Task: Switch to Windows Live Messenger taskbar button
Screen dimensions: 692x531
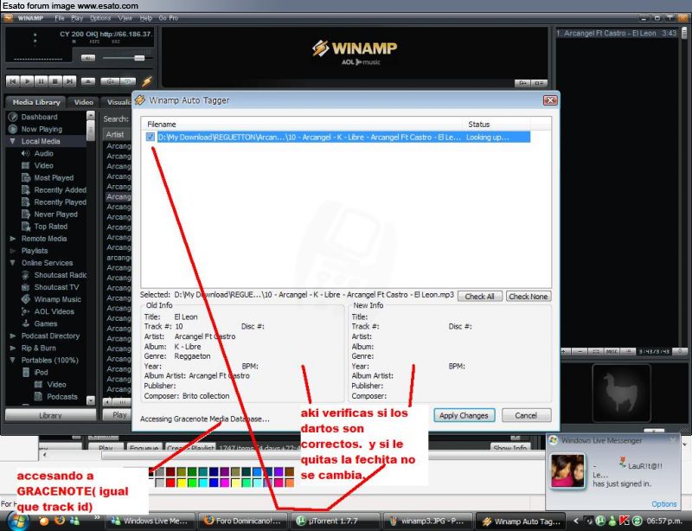Action: 150,521
